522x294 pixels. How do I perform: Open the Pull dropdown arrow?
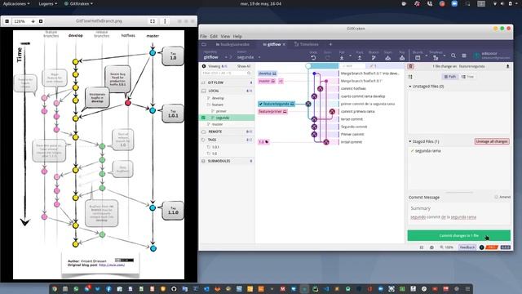click(x=350, y=56)
